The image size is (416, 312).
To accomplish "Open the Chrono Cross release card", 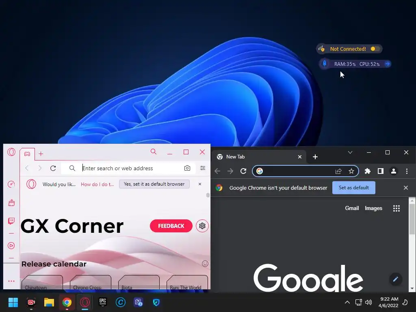I will [91, 282].
